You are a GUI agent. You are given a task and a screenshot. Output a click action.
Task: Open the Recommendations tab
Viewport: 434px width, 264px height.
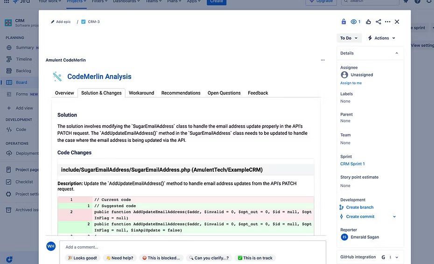[181, 93]
